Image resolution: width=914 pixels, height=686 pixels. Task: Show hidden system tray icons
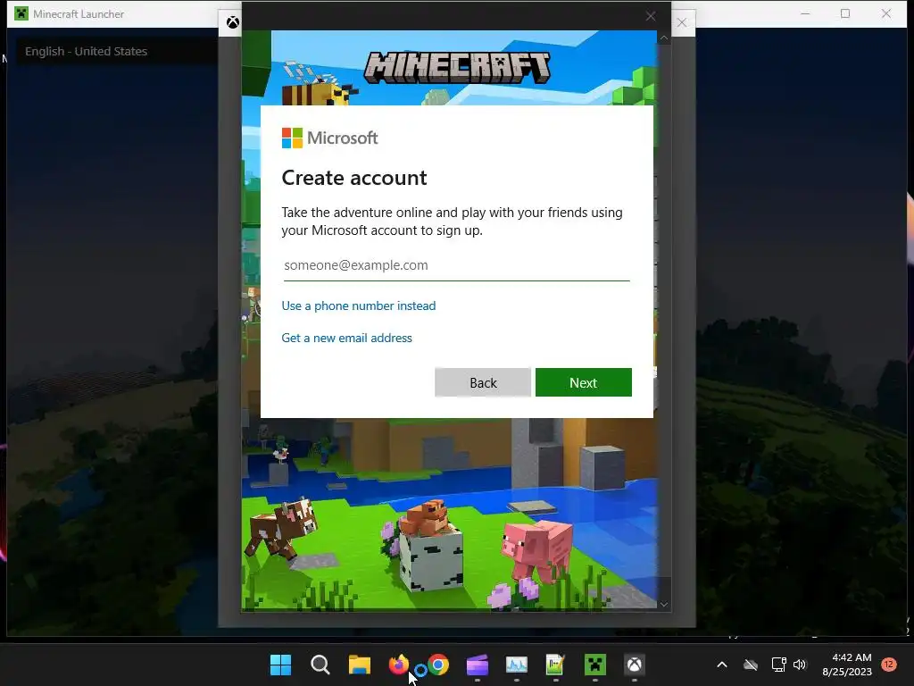[721, 665]
